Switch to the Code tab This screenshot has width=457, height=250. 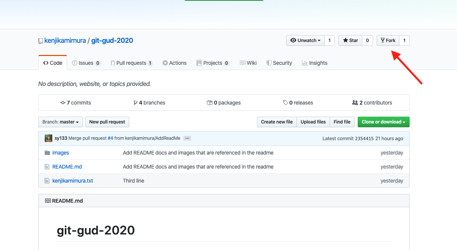(x=53, y=63)
